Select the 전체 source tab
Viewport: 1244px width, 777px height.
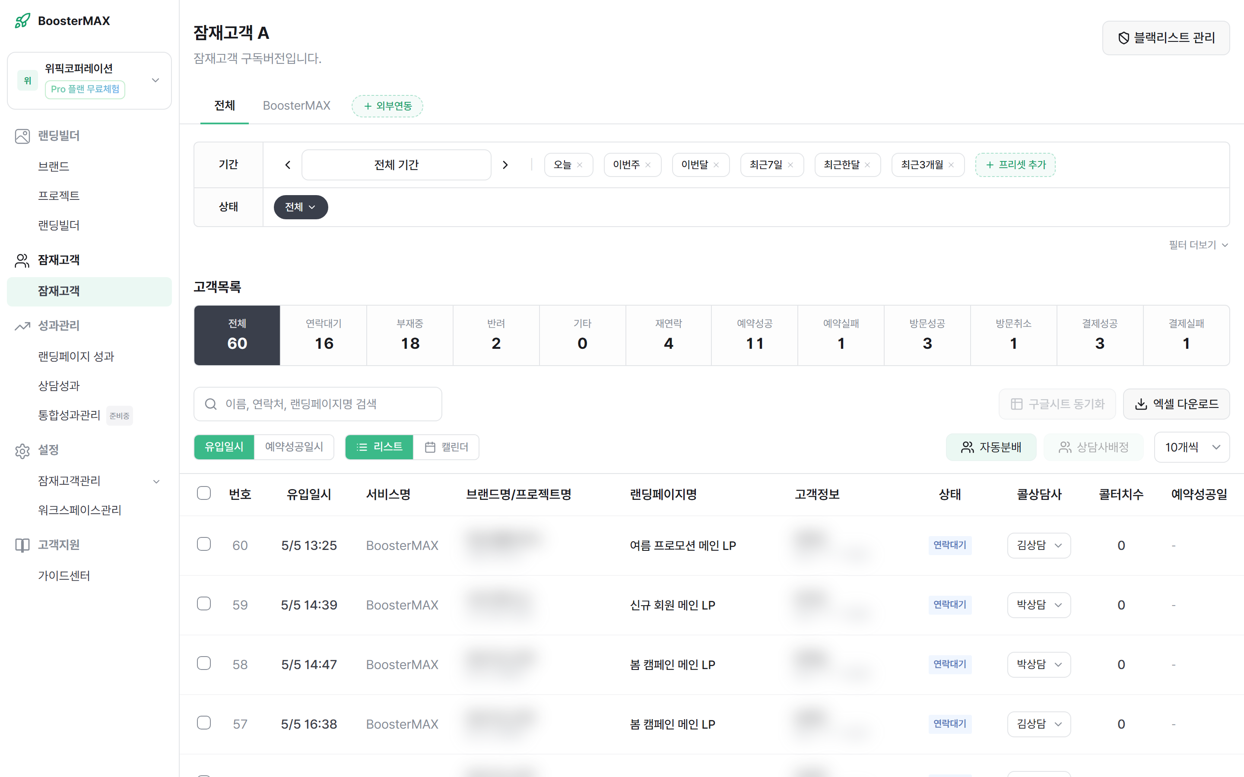coord(225,106)
